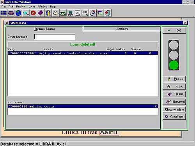Click the green telephone toolbar icon
195x146 pixels.
[x=63, y=13]
